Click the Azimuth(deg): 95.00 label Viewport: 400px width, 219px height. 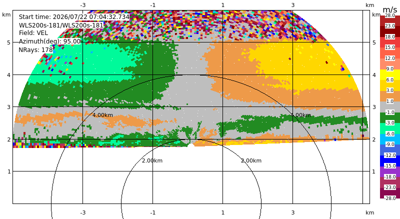(x=49, y=41)
